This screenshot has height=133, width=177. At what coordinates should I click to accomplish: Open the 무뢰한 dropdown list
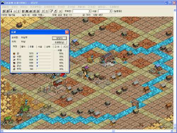[90, 11]
